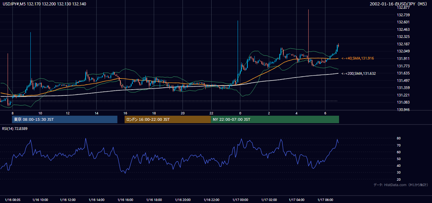Click the 東京 08:00-15:30 JST session bar
This screenshot has width=432, height=203.
click(65, 119)
